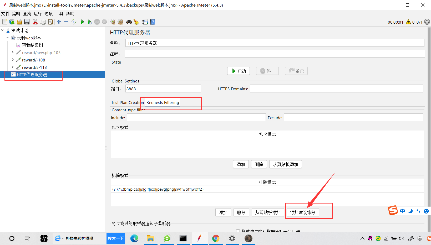Paste using the clipboard icon
431x245 pixels.
[50, 22]
